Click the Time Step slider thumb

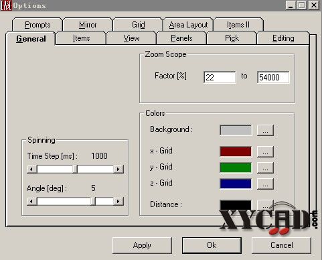75,169
